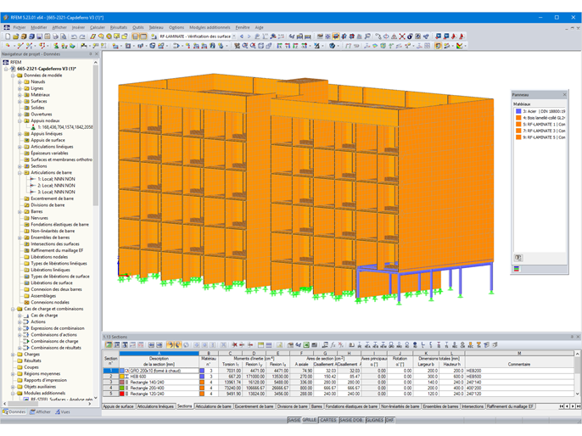Click the fx formula icon in table toolbar

pos(333,345)
